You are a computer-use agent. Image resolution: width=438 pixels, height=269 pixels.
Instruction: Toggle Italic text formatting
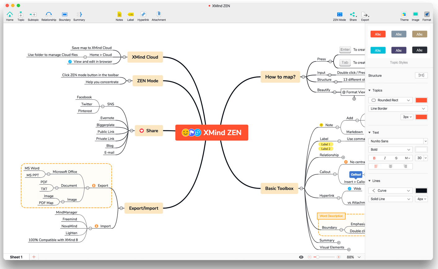385,158
